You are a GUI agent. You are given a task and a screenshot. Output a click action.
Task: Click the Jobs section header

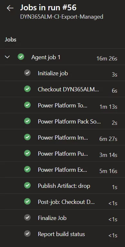pos(11,39)
